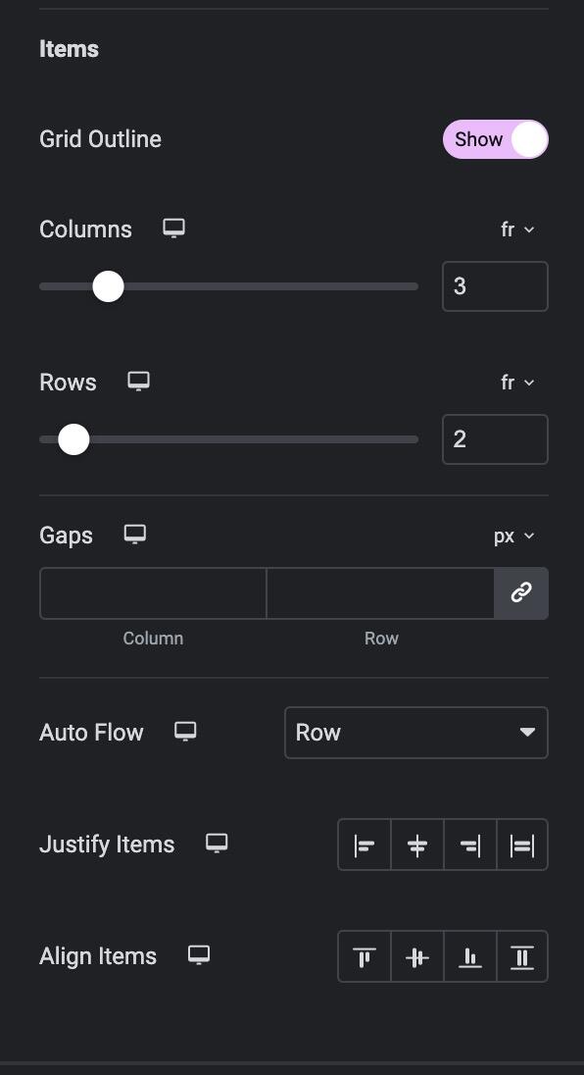Click the responsive device icon beside Rows
Image resolution: width=584 pixels, height=1075 pixels.
[138, 382]
